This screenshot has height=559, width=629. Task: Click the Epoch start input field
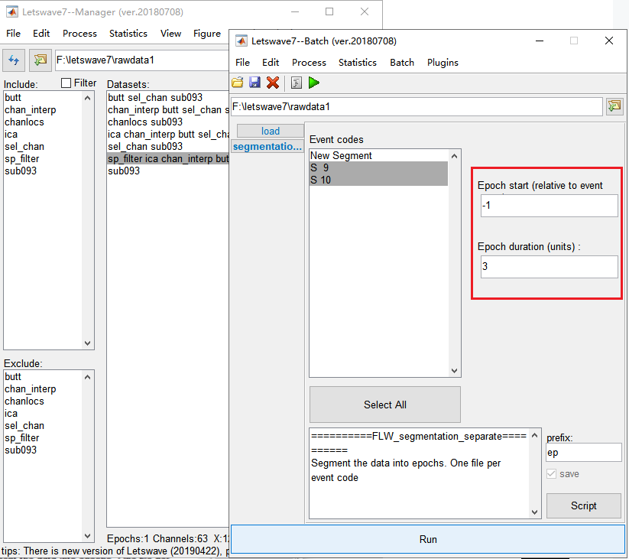click(550, 206)
